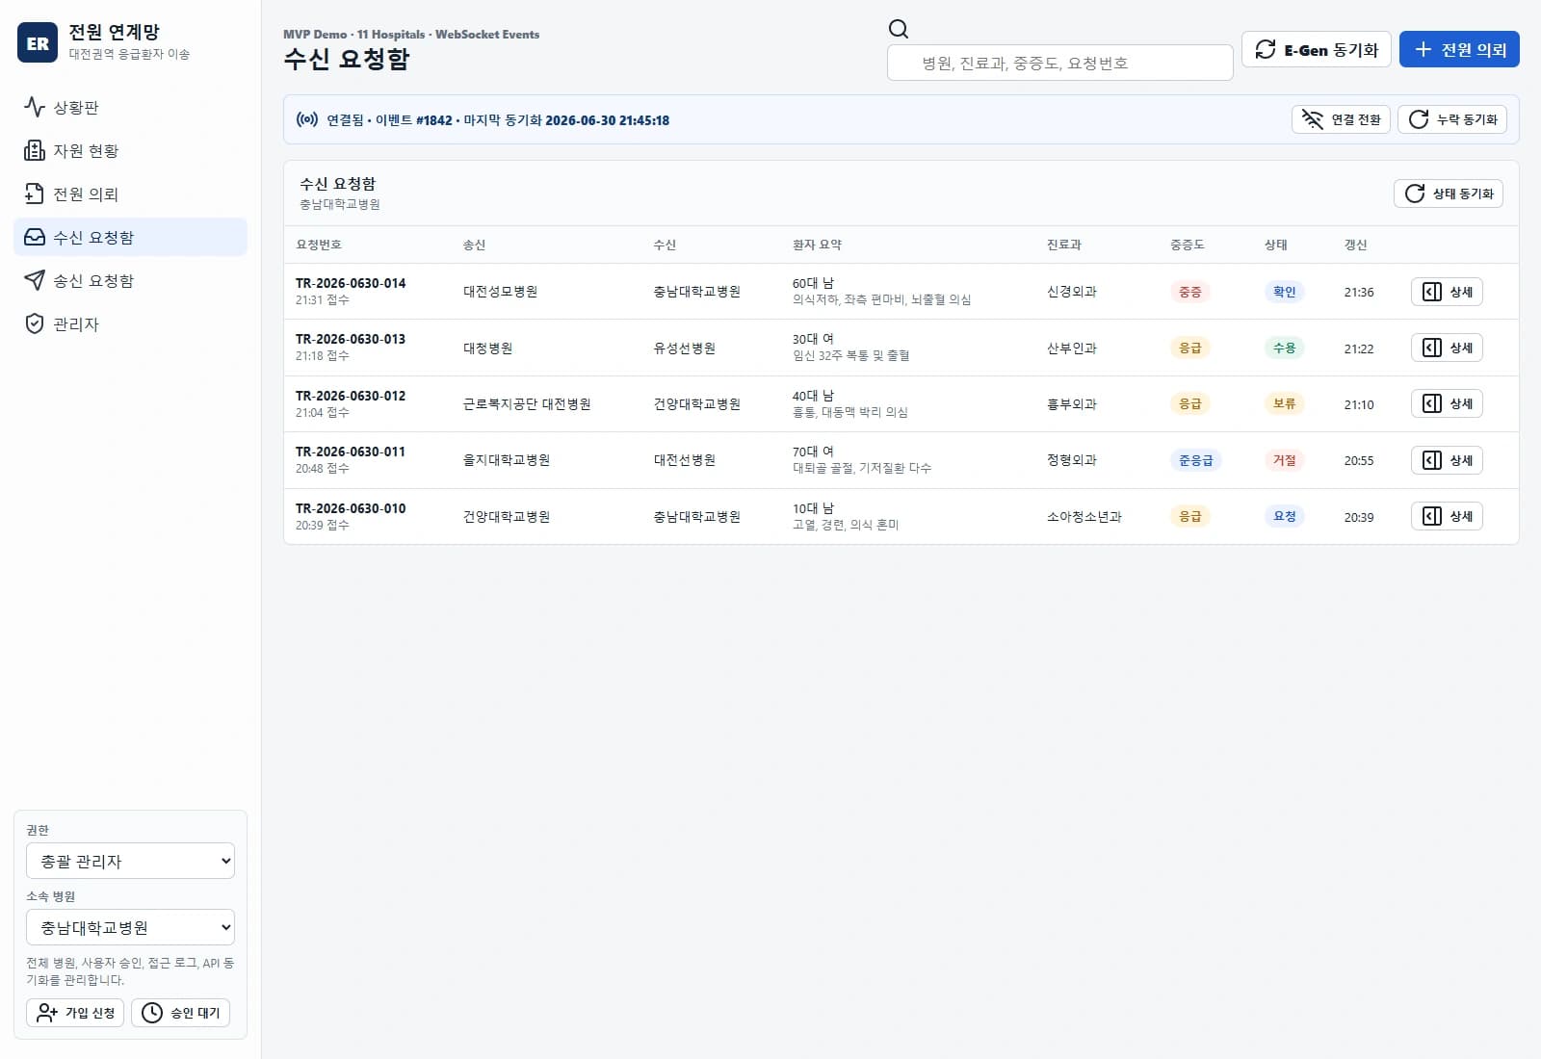This screenshot has height=1059, width=1541.
Task: Click request number TR-2026-0630-010
Action: (351, 508)
